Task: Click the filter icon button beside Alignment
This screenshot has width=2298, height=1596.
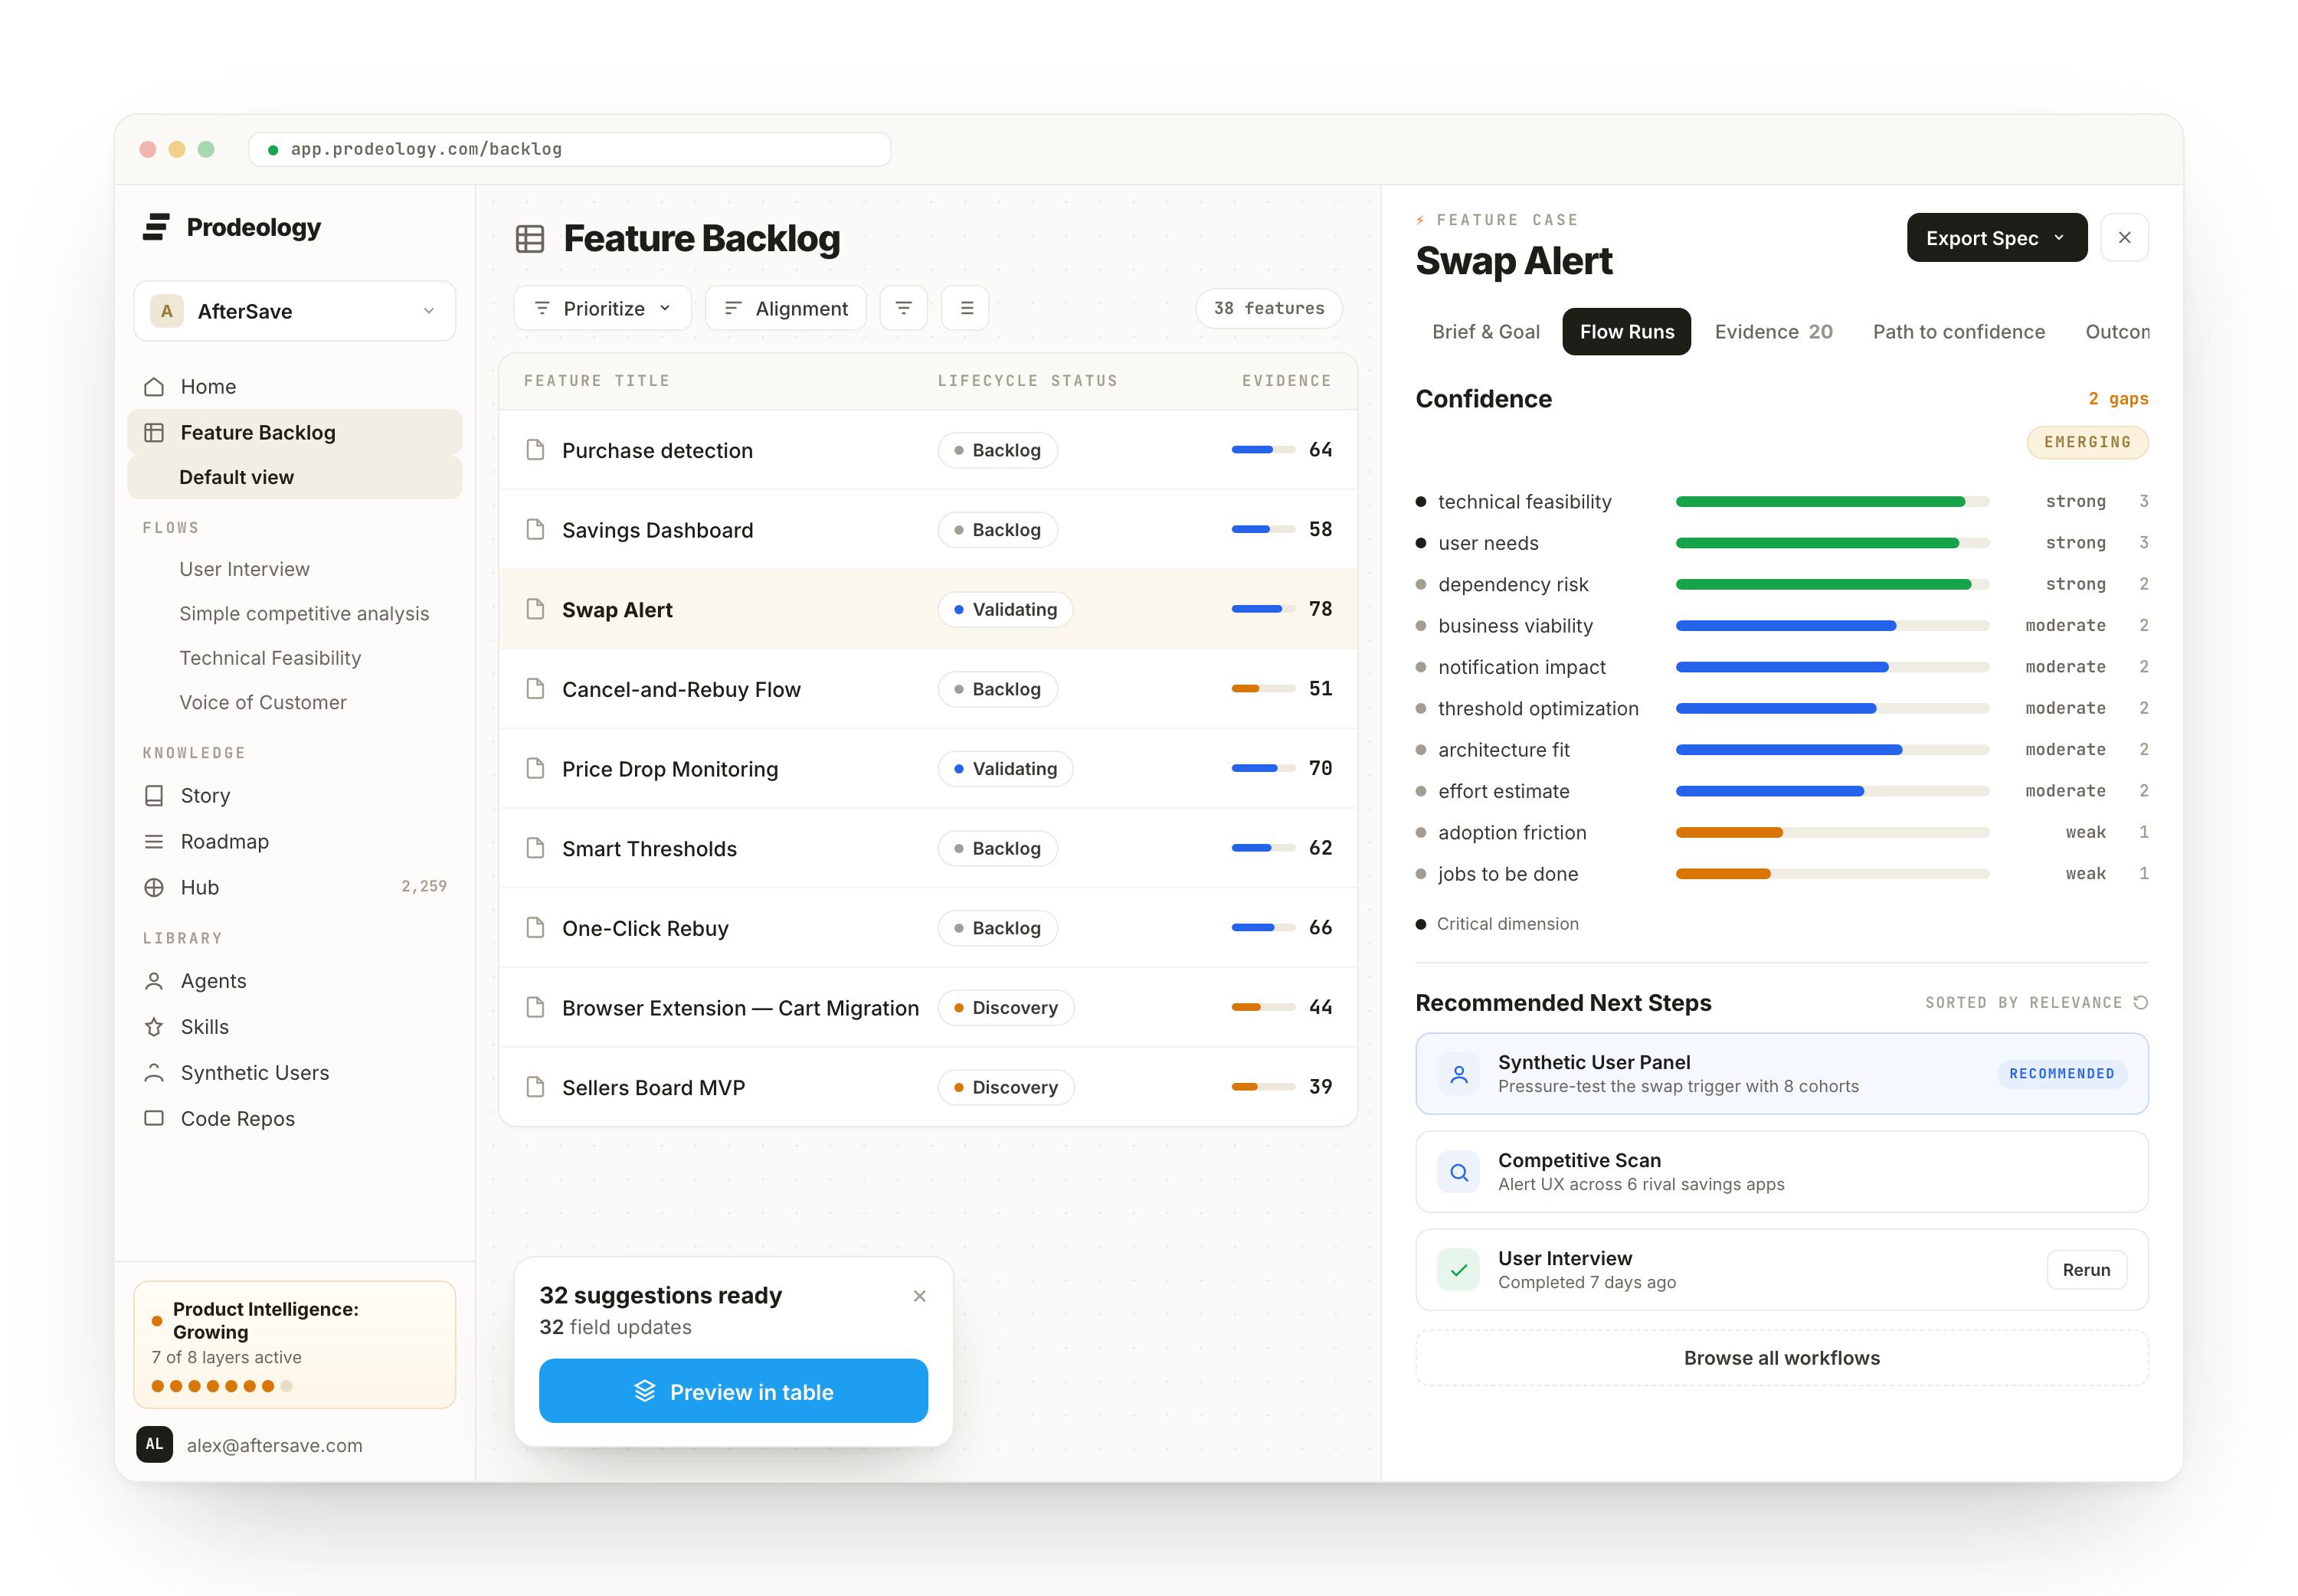Action: point(904,309)
